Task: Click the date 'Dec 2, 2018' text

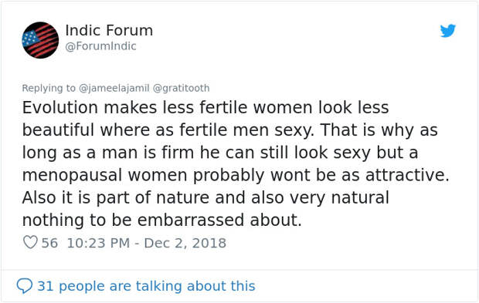Action: [x=185, y=243]
